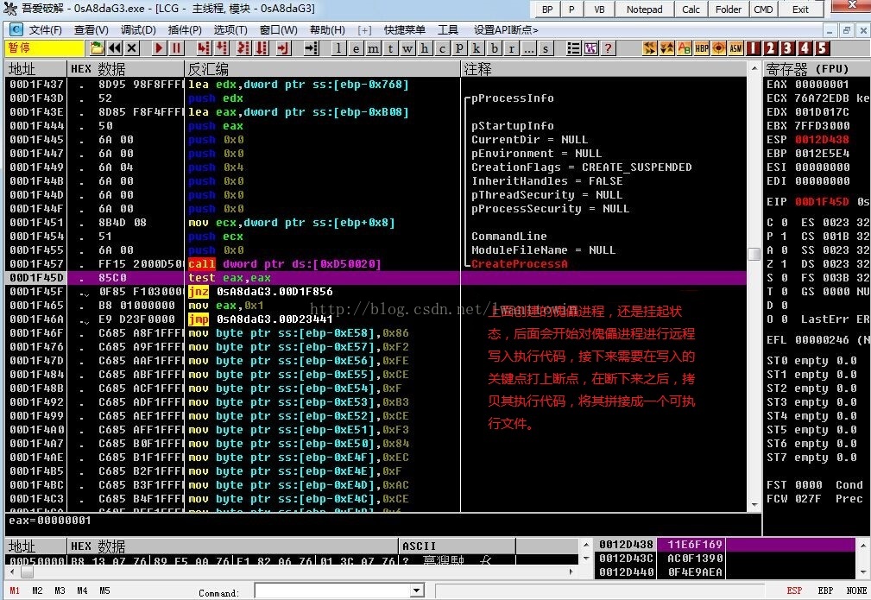
Task: Open Threads window with the 't' icon
Action: click(x=390, y=48)
